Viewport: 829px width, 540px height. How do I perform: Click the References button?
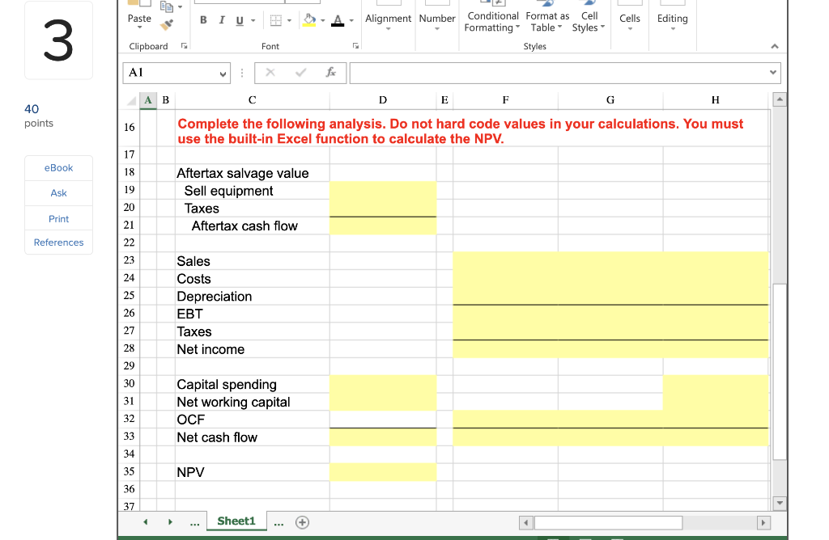tap(58, 242)
